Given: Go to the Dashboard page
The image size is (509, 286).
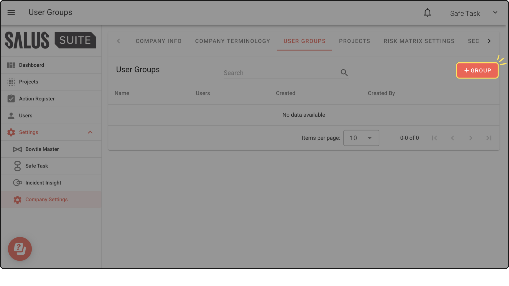Looking at the screenshot, I should click(32, 65).
